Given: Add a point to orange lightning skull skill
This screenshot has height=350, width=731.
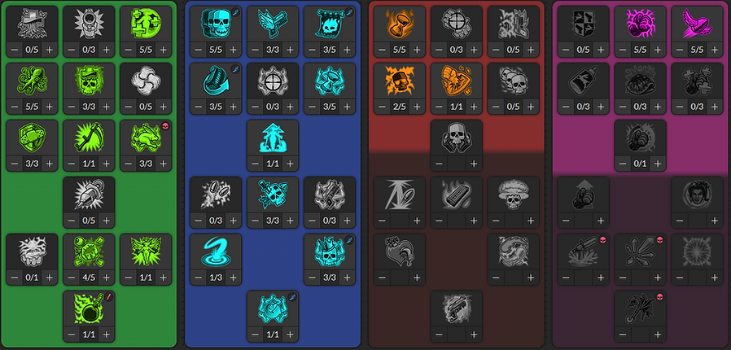Looking at the screenshot, I should (x=417, y=107).
